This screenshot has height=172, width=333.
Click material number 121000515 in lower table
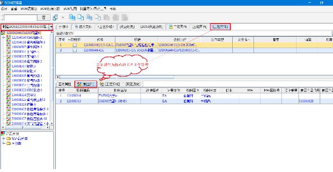pos(74,101)
